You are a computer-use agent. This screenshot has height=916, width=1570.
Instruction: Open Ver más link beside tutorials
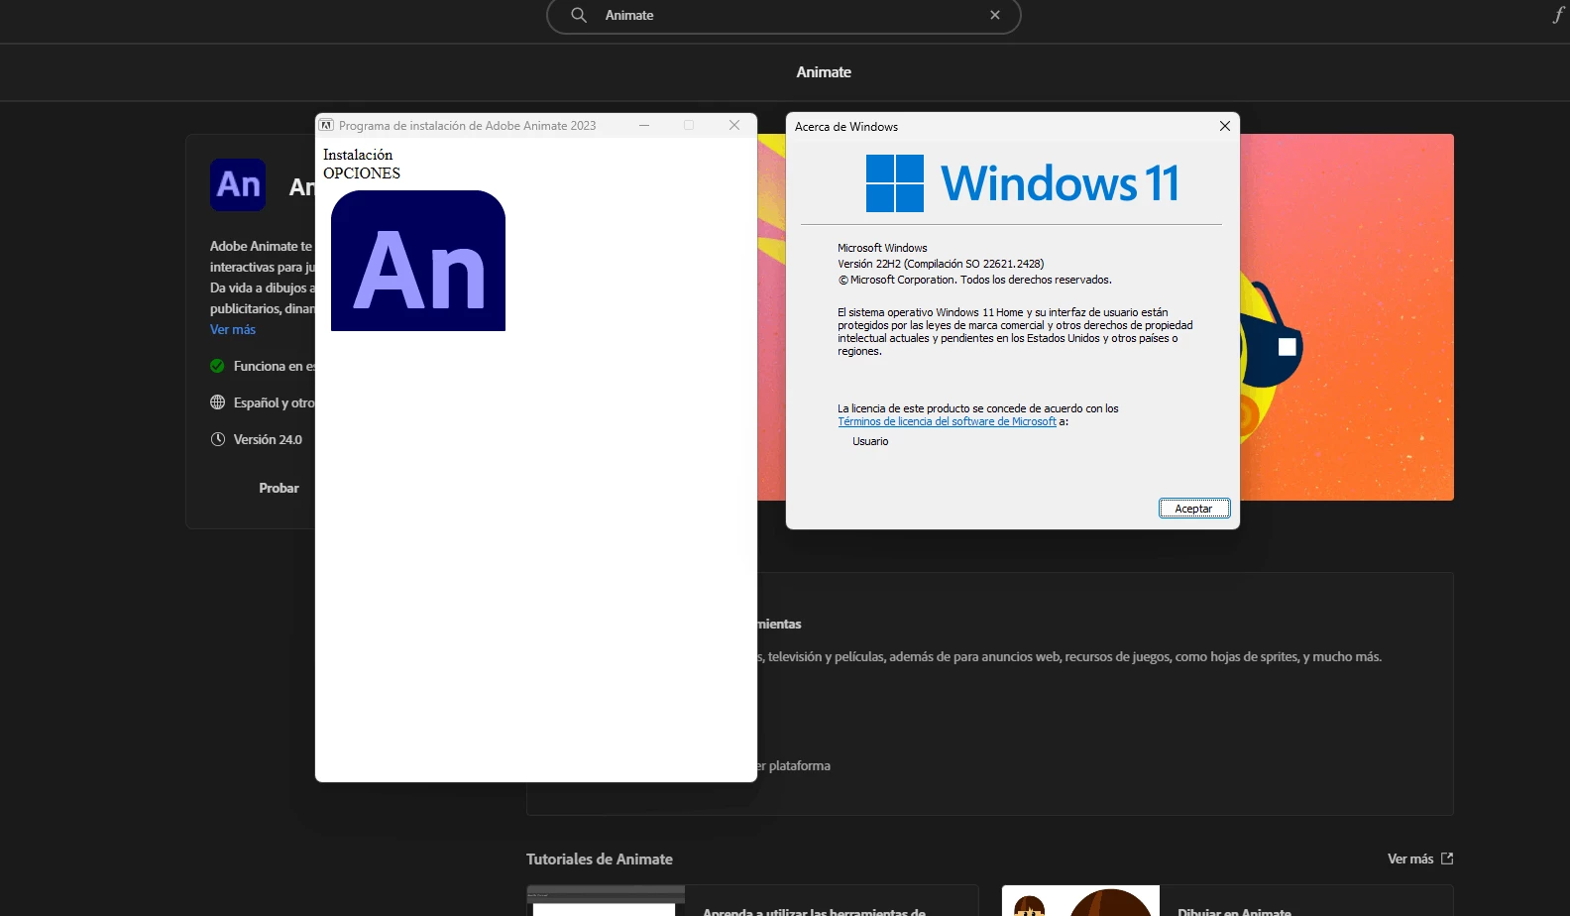pos(1410,859)
